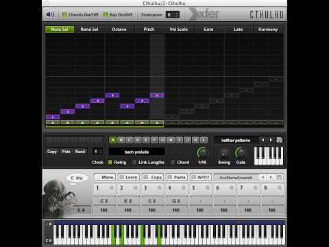Toggle lock on chord slot 1
The image size is (329, 247).
[x=111, y=187]
